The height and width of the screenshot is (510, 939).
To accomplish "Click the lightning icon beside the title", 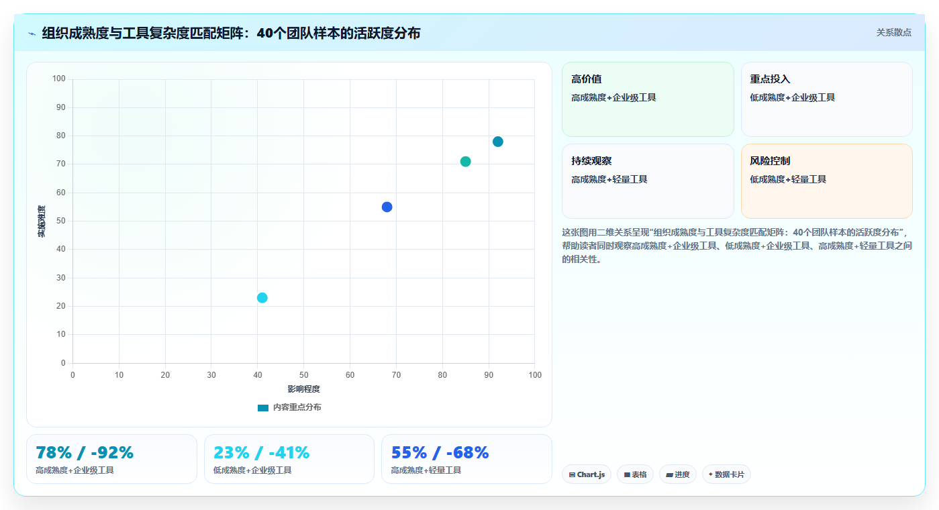I will (x=32, y=34).
